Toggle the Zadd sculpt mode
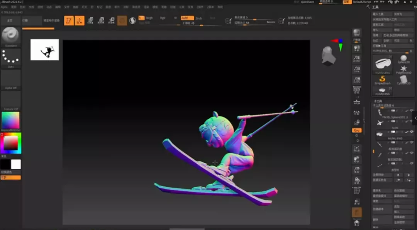417x230 pixels. tap(187, 18)
